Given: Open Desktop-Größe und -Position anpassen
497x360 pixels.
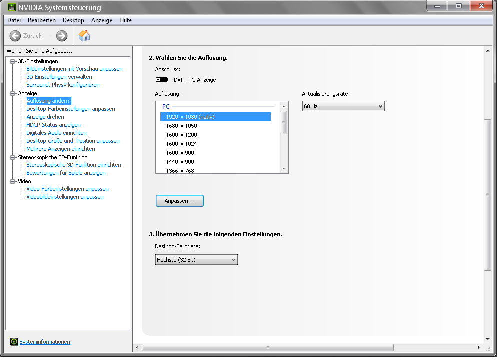Looking at the screenshot, I should click(x=73, y=141).
